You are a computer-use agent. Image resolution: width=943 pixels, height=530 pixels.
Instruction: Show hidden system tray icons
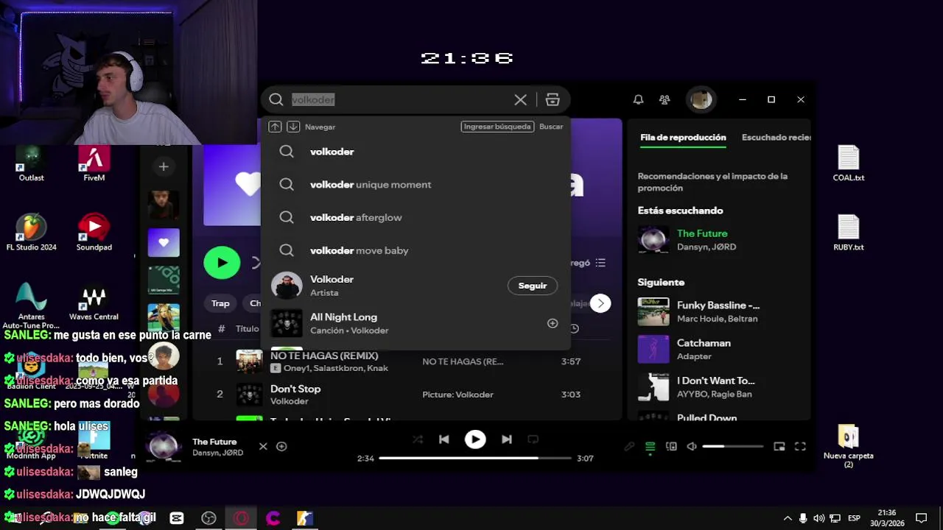coord(788,518)
